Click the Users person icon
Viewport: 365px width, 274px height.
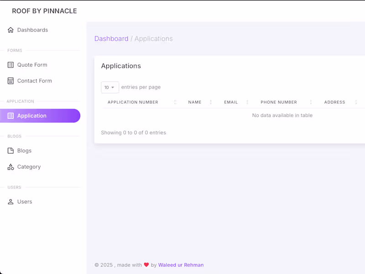point(10,202)
